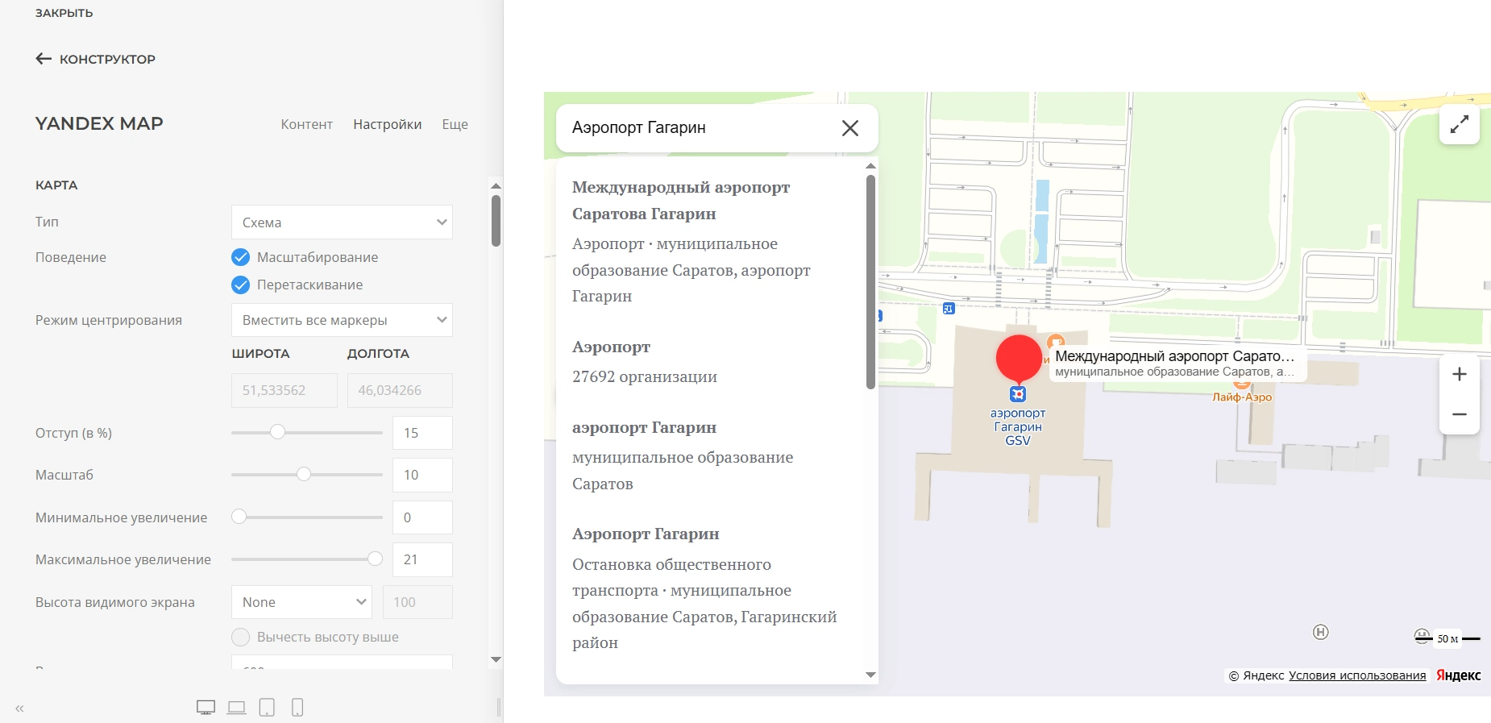Toggle Вычесть высоту выше option
Image resolution: width=1491 pixels, height=723 pixels.
click(x=240, y=637)
